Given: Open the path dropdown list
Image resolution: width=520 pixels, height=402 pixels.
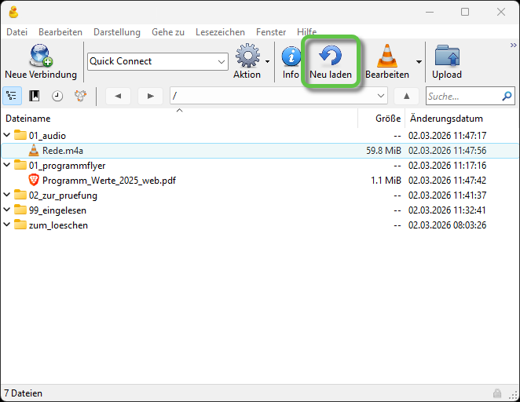Looking at the screenshot, I should 381,96.
